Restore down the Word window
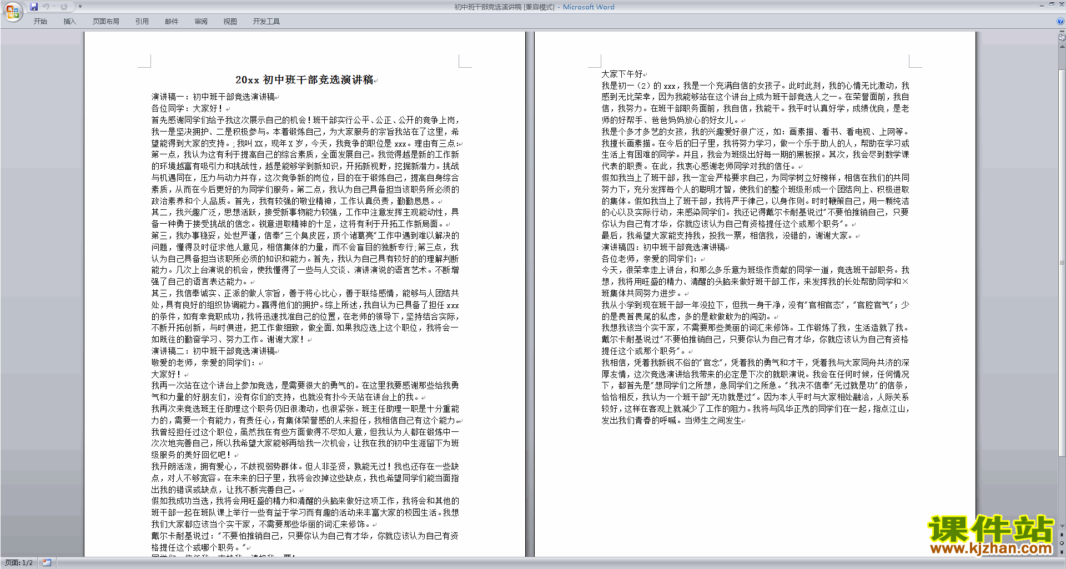This screenshot has width=1066, height=569. [x=1052, y=5]
